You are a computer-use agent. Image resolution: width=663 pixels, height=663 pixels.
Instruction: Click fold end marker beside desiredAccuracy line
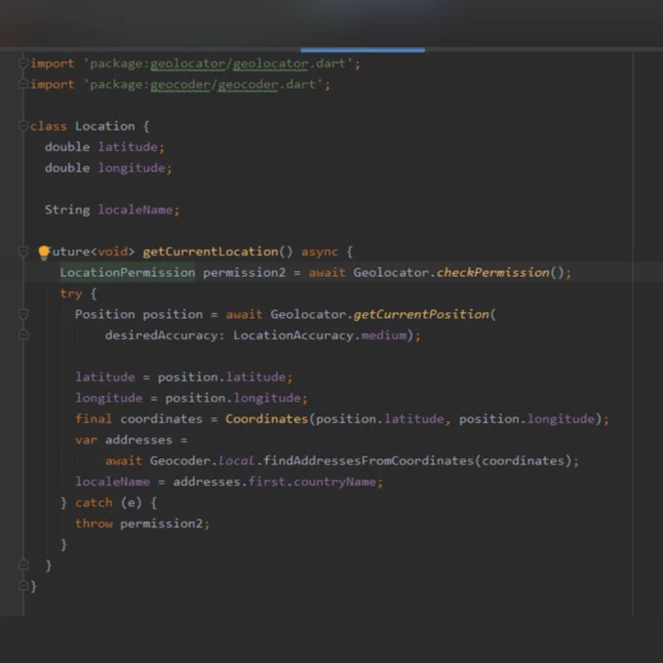click(23, 334)
